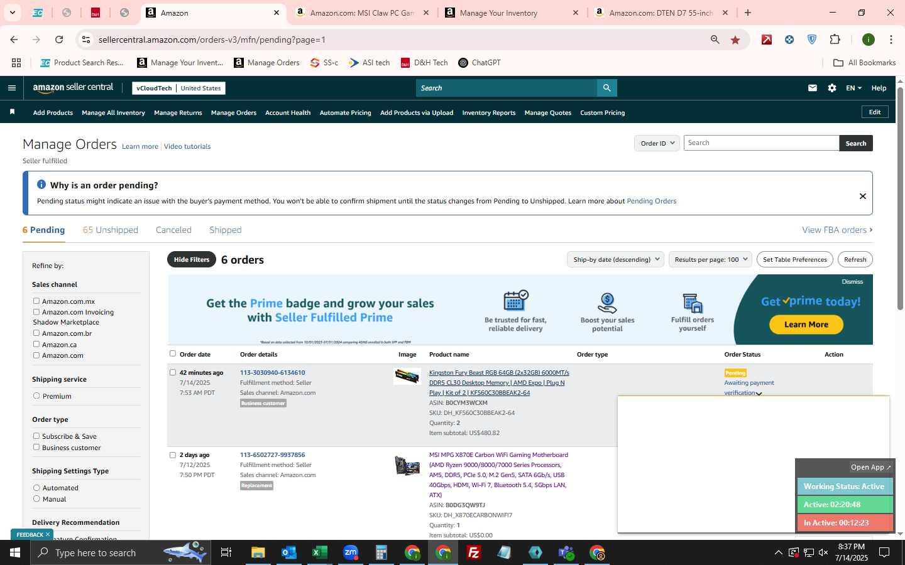Open Excel from the taskbar
This screenshot has height=565, width=905.
pyautogui.click(x=320, y=552)
